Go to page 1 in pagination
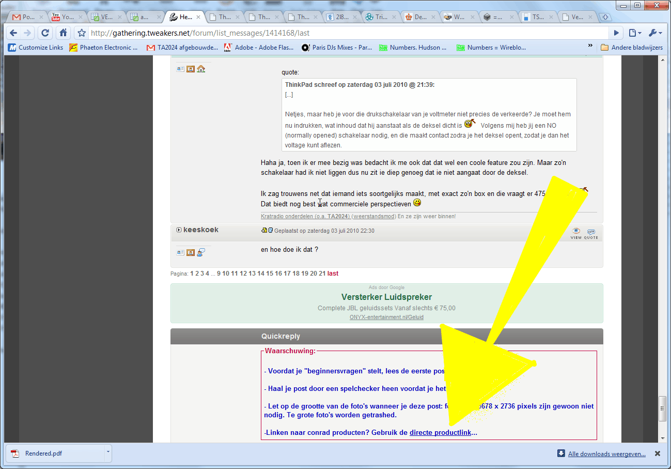The image size is (671, 469). coord(192,274)
